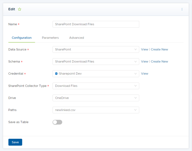Image resolution: width=192 pixels, height=151 pixels.
Task: Expand the Credential dropdown
Action: click(x=96, y=74)
